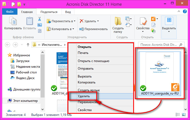Switch to large icons view in status bar
Image resolution: width=190 pixels, height=120 pixels.
[x=184, y=115]
